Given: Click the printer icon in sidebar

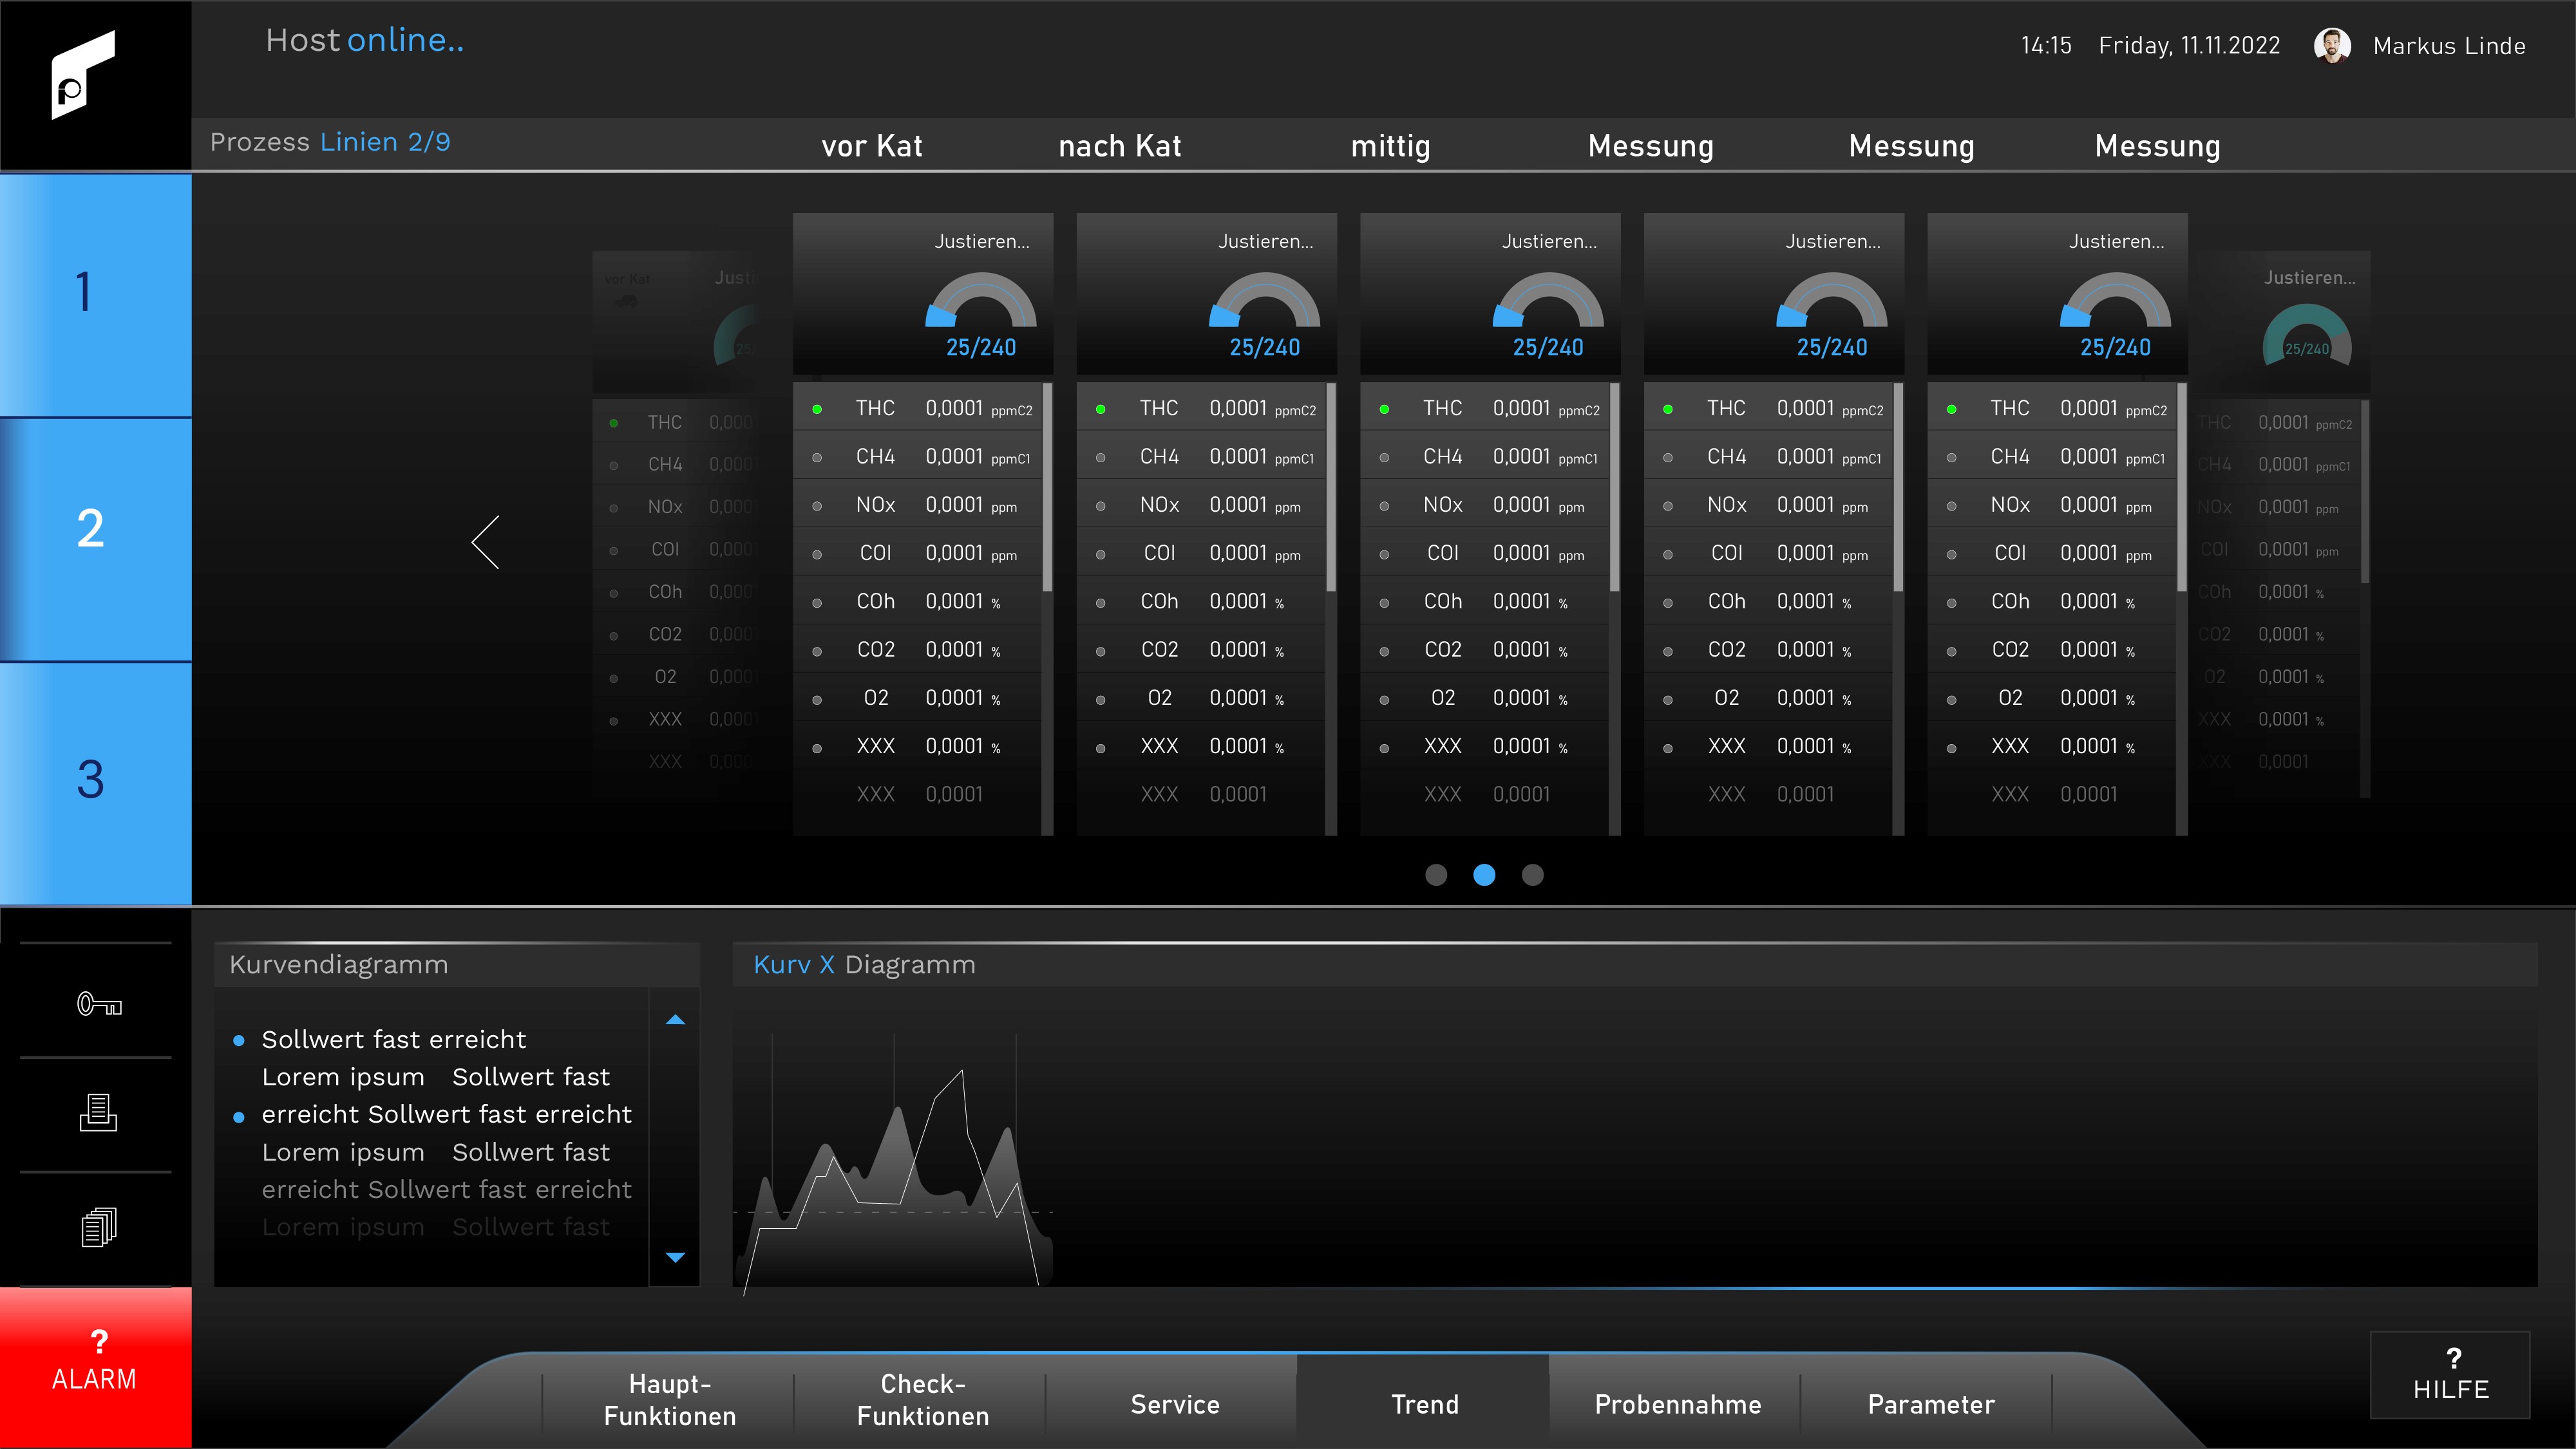Looking at the screenshot, I should [x=98, y=1112].
